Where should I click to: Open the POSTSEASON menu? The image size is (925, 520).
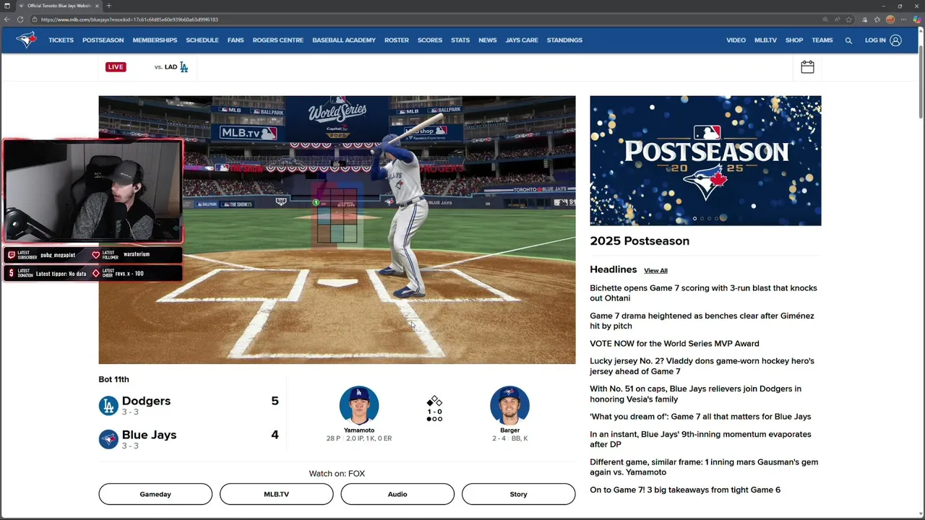pyautogui.click(x=103, y=40)
